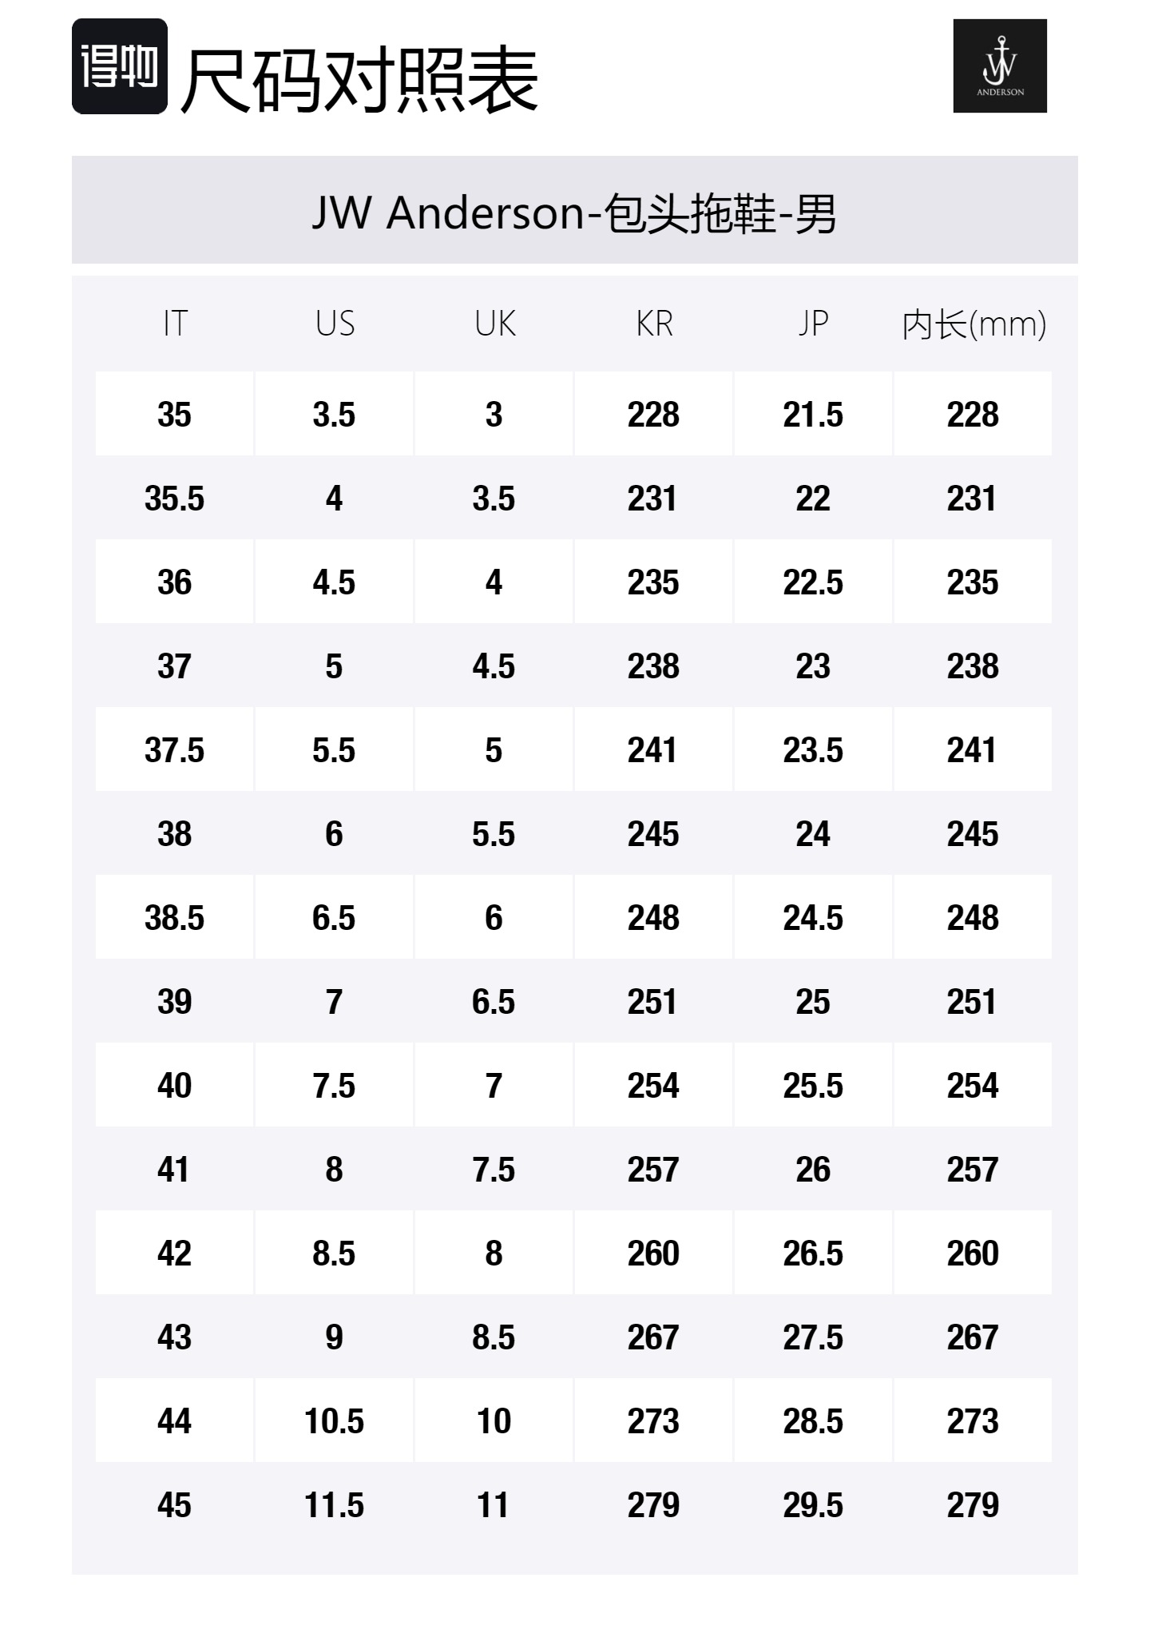Click the US size 11.5 cell
Viewport: 1150px width, 1637px height.
click(x=335, y=1504)
